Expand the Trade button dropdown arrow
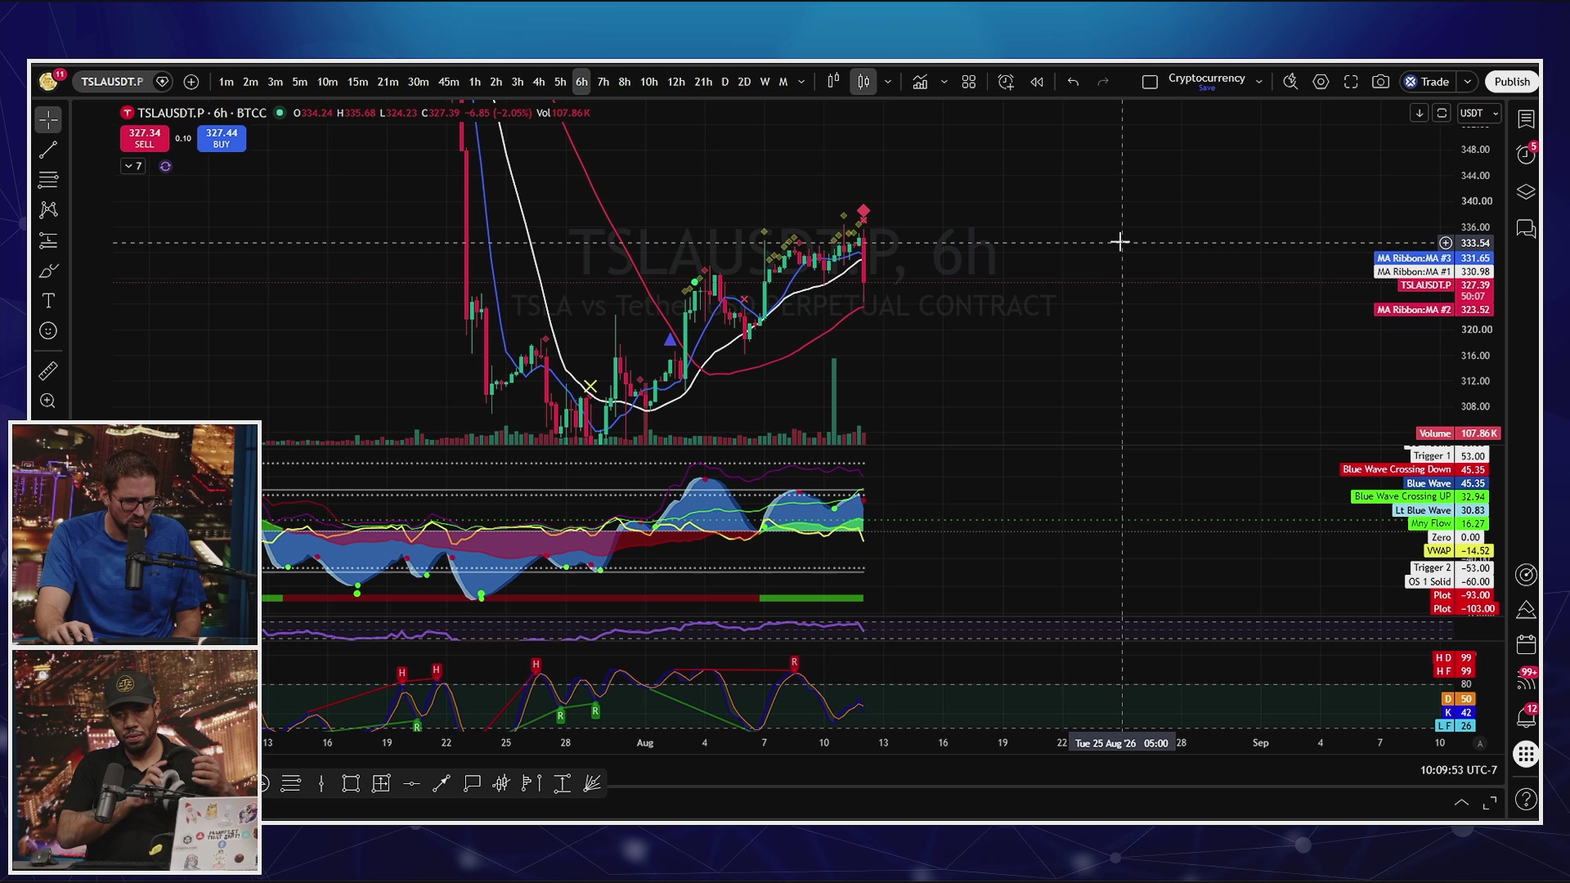Viewport: 1570px width, 883px height. pos(1468,82)
